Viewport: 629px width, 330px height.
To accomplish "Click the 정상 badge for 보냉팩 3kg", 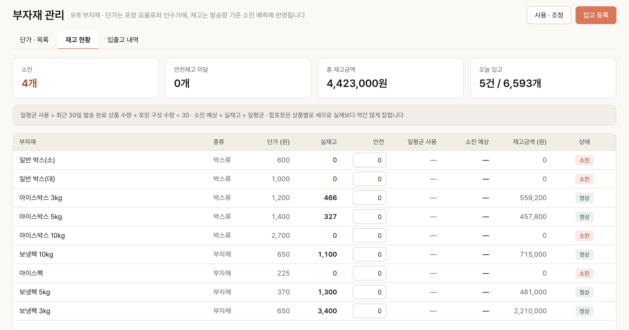I will tap(584, 311).
